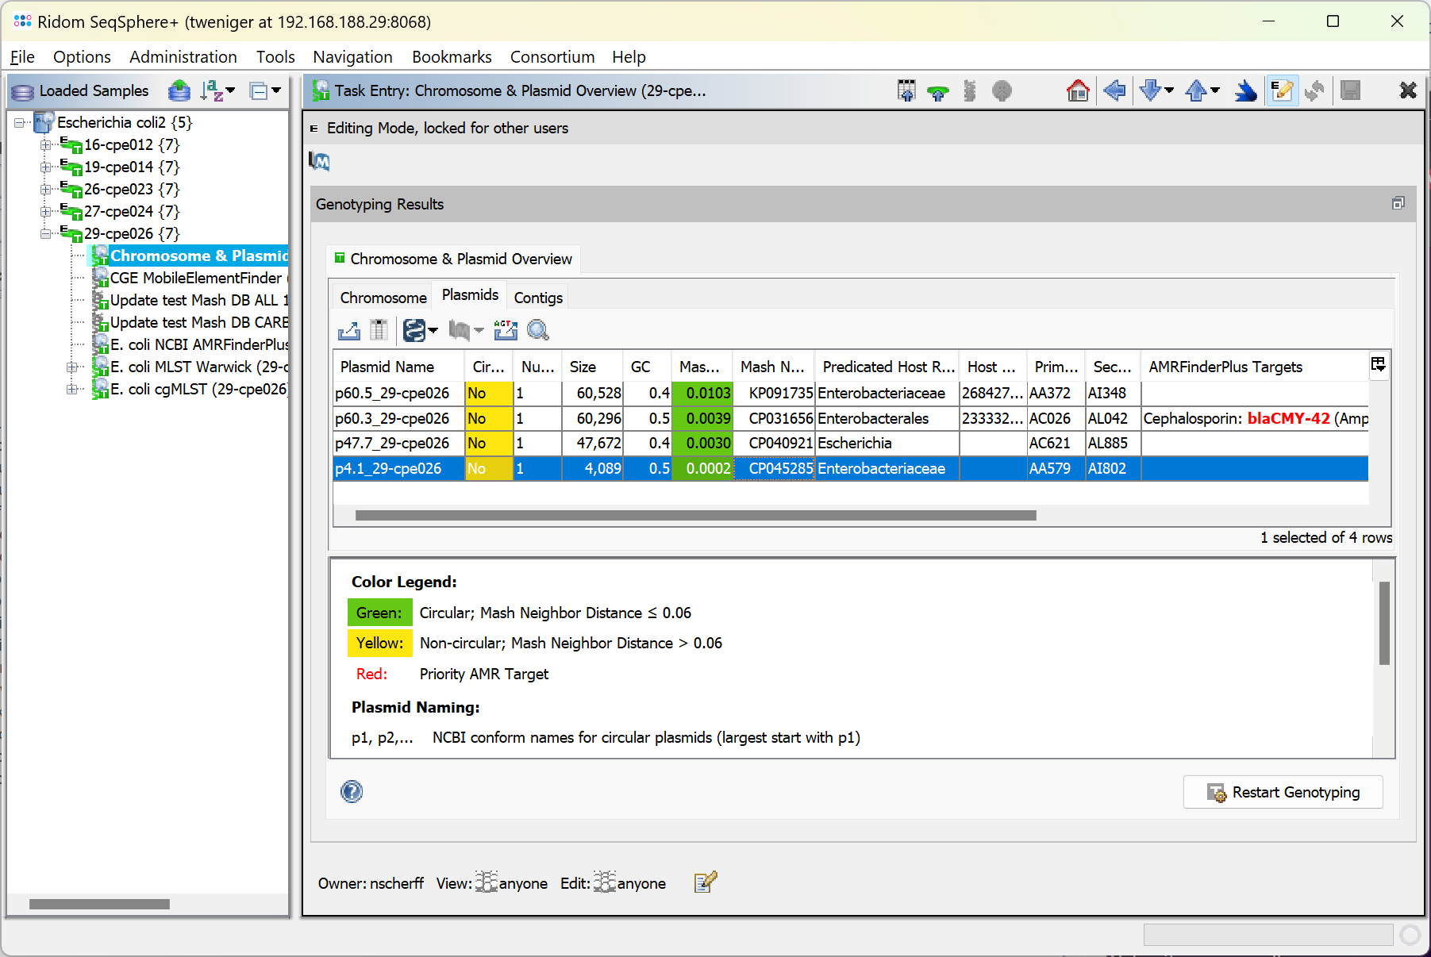Screen dimensions: 1431x957
Task: Open the Contigs tab
Action: [537, 298]
